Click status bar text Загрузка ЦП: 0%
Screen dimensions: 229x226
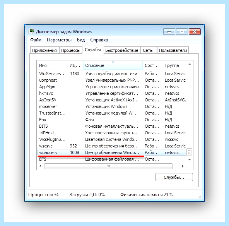click(87, 194)
